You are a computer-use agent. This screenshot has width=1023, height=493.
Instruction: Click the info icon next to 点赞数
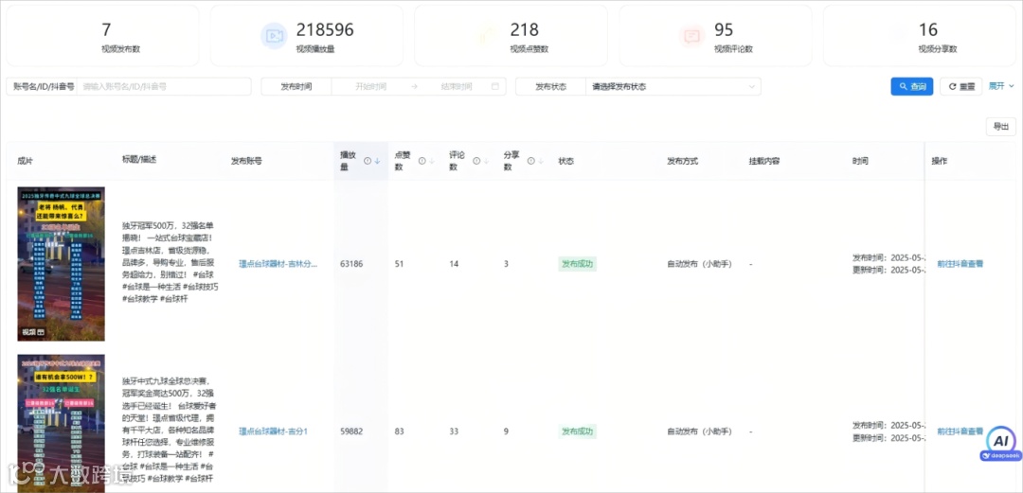tap(422, 161)
